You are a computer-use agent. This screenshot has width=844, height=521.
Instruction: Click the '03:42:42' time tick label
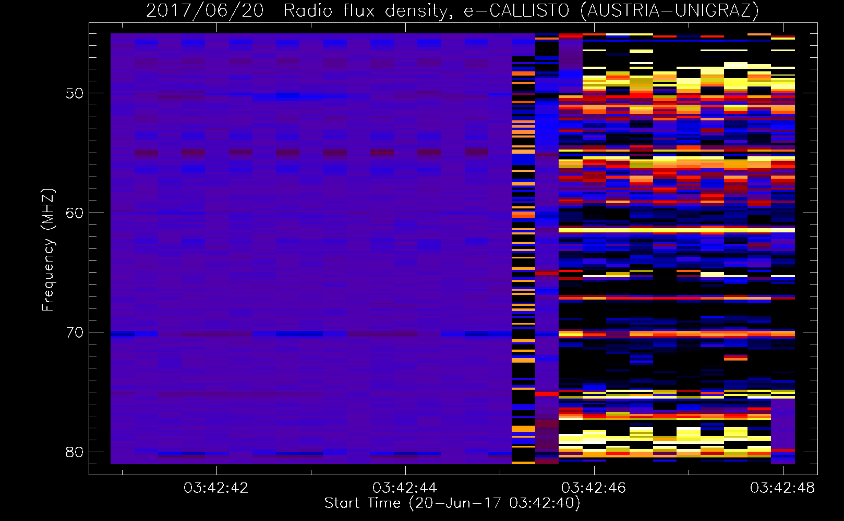216,488
